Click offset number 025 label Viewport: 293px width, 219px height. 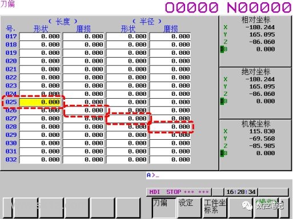(11, 102)
